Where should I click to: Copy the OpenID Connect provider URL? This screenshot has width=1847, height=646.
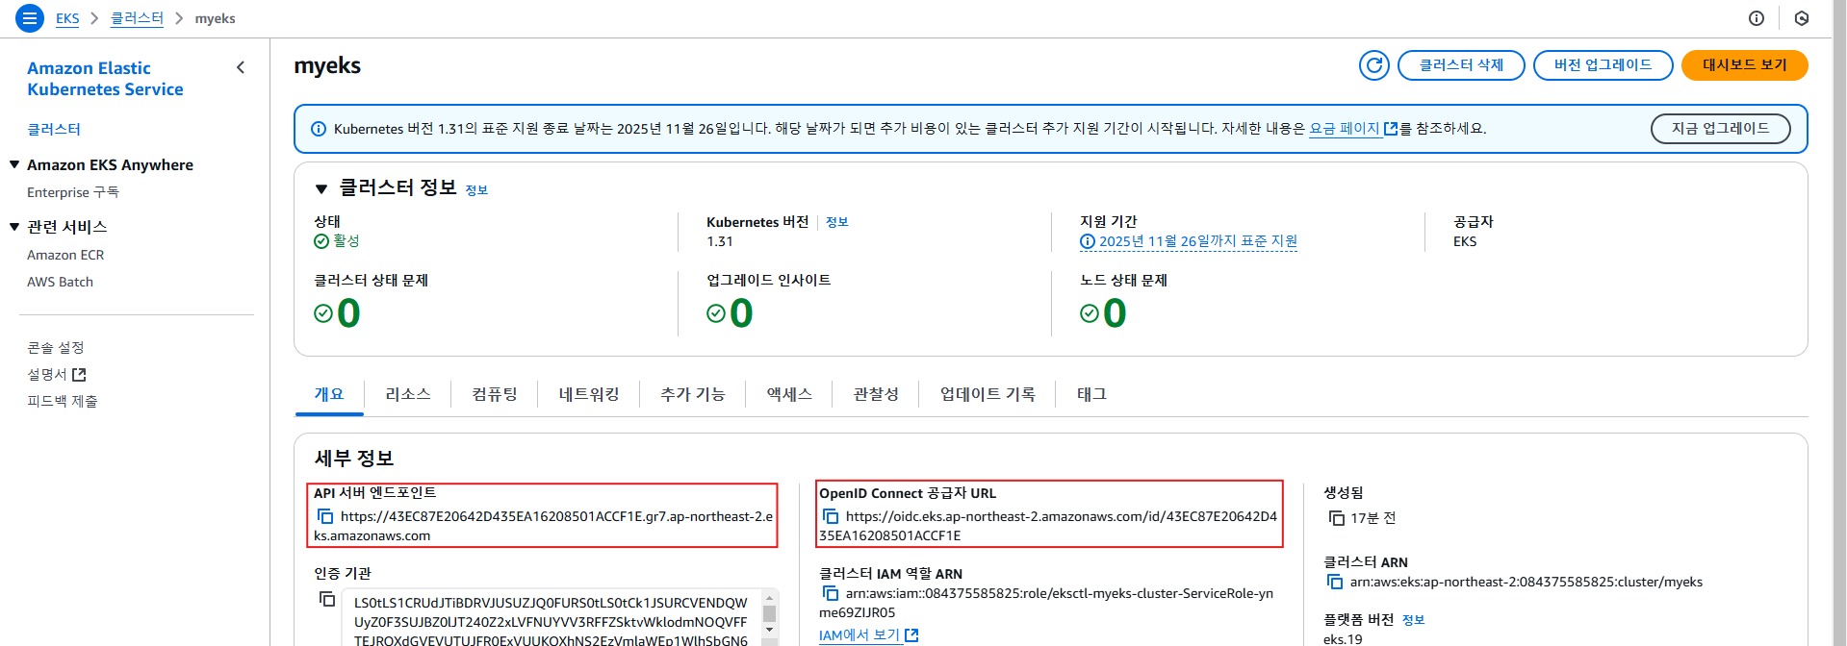831,516
